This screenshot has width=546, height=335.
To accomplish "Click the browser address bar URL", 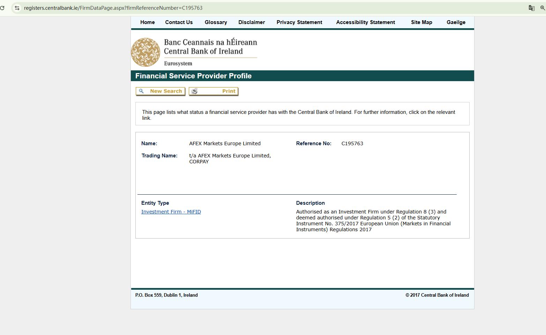I will 113,8.
